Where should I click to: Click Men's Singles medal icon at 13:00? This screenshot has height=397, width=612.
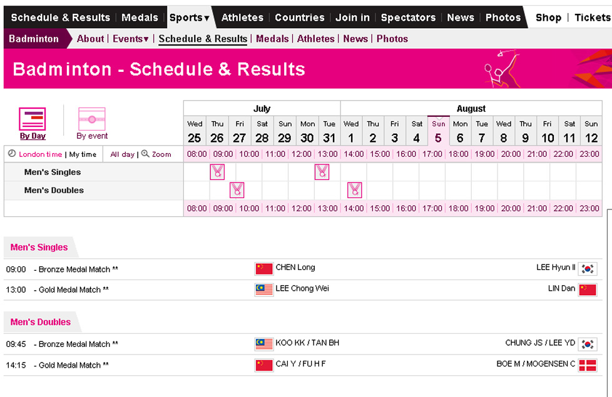coord(322,171)
